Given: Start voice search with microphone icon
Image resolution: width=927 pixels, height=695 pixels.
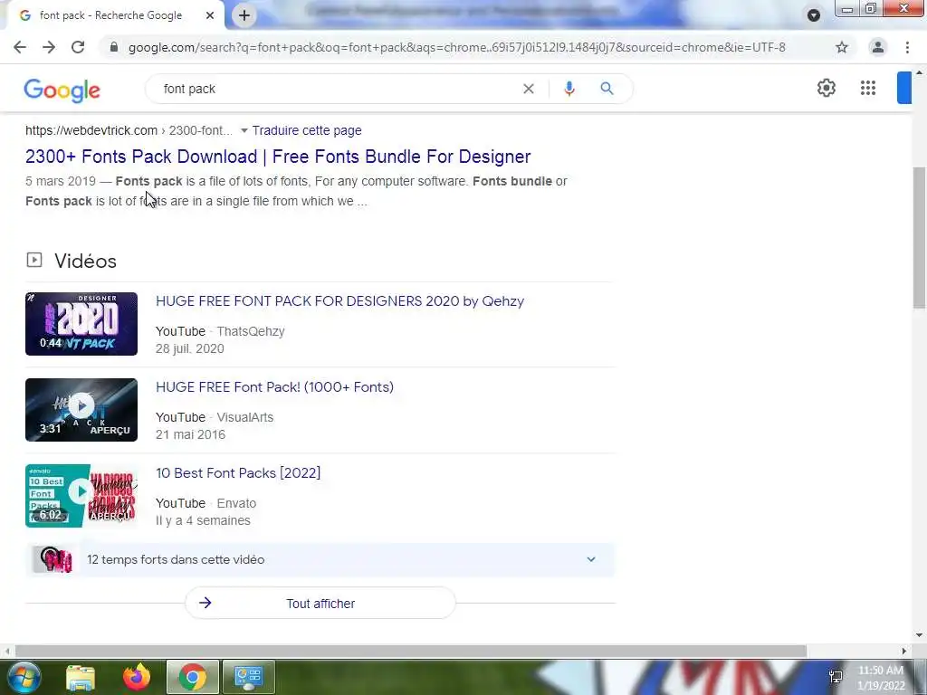Looking at the screenshot, I should [569, 89].
